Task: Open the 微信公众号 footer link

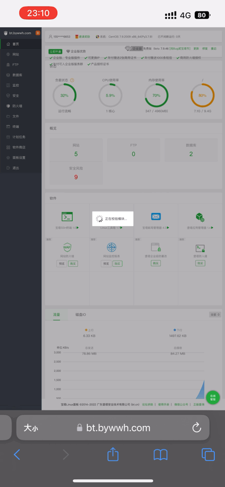Action: (x=181, y=404)
